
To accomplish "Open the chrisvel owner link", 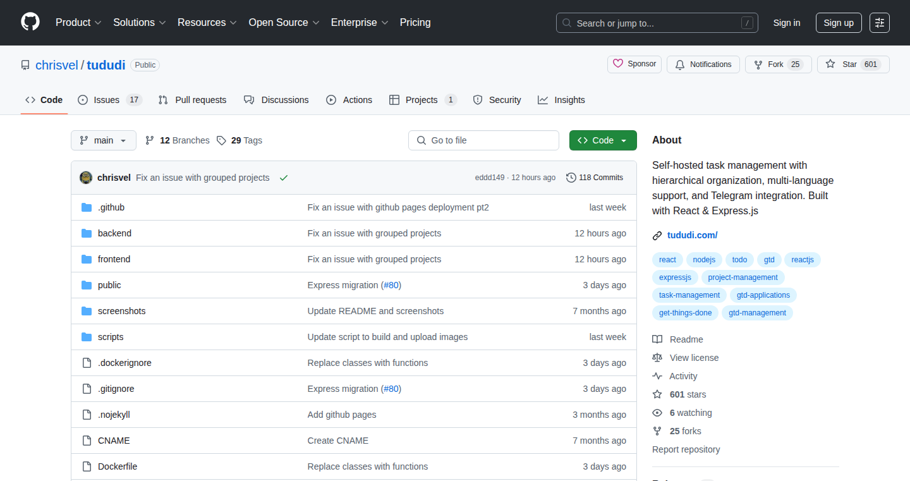I will [57, 65].
